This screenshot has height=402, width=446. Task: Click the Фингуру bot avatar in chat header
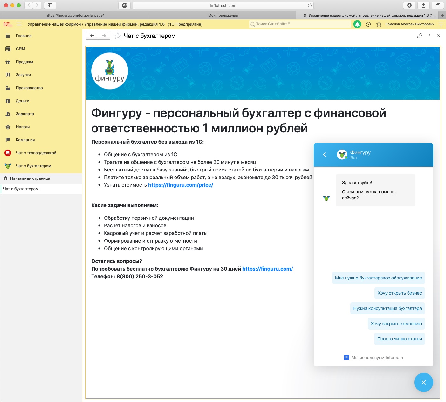pyautogui.click(x=342, y=155)
